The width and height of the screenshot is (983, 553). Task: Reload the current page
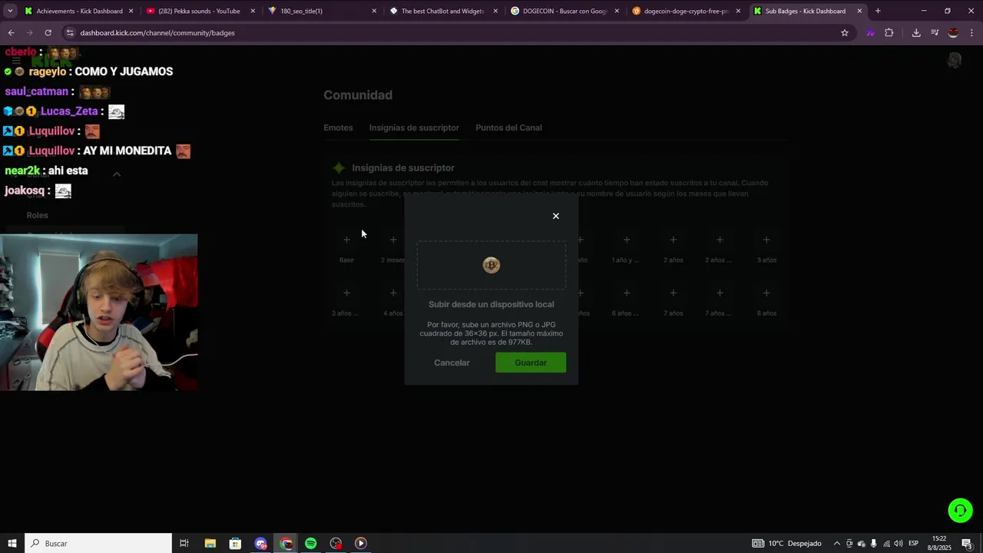pyautogui.click(x=48, y=33)
